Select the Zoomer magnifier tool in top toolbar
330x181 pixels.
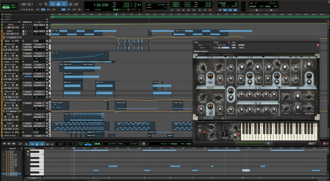[x=46, y=4]
